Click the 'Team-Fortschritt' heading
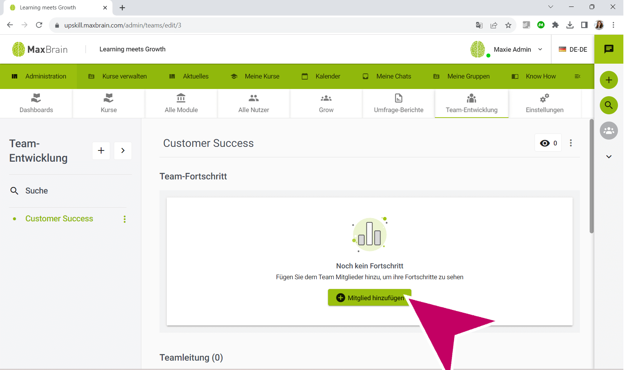Viewport: 627px width, 370px height. tap(193, 176)
